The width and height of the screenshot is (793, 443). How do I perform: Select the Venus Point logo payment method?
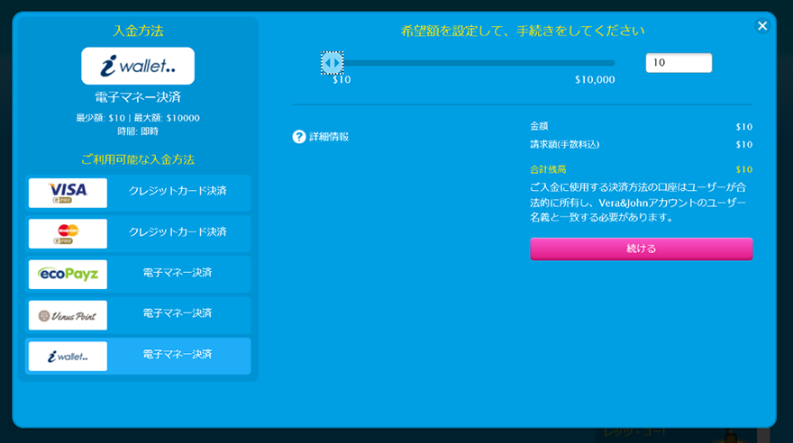[68, 316]
